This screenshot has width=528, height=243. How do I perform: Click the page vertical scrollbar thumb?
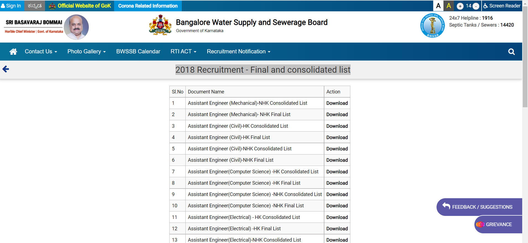pos(525,57)
